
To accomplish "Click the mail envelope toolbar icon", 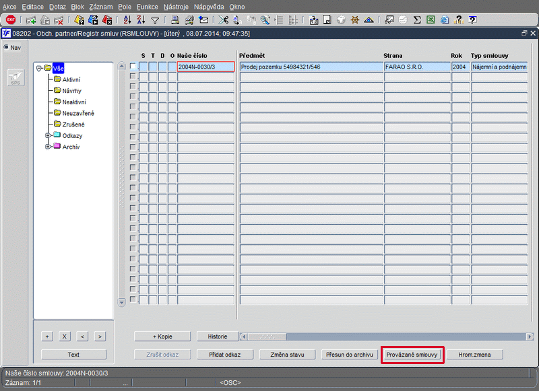I will (x=203, y=20).
